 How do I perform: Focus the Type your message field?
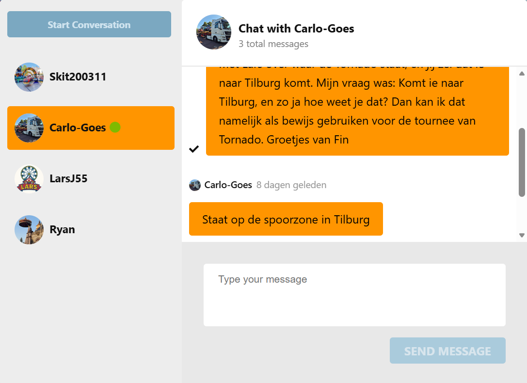click(x=354, y=295)
